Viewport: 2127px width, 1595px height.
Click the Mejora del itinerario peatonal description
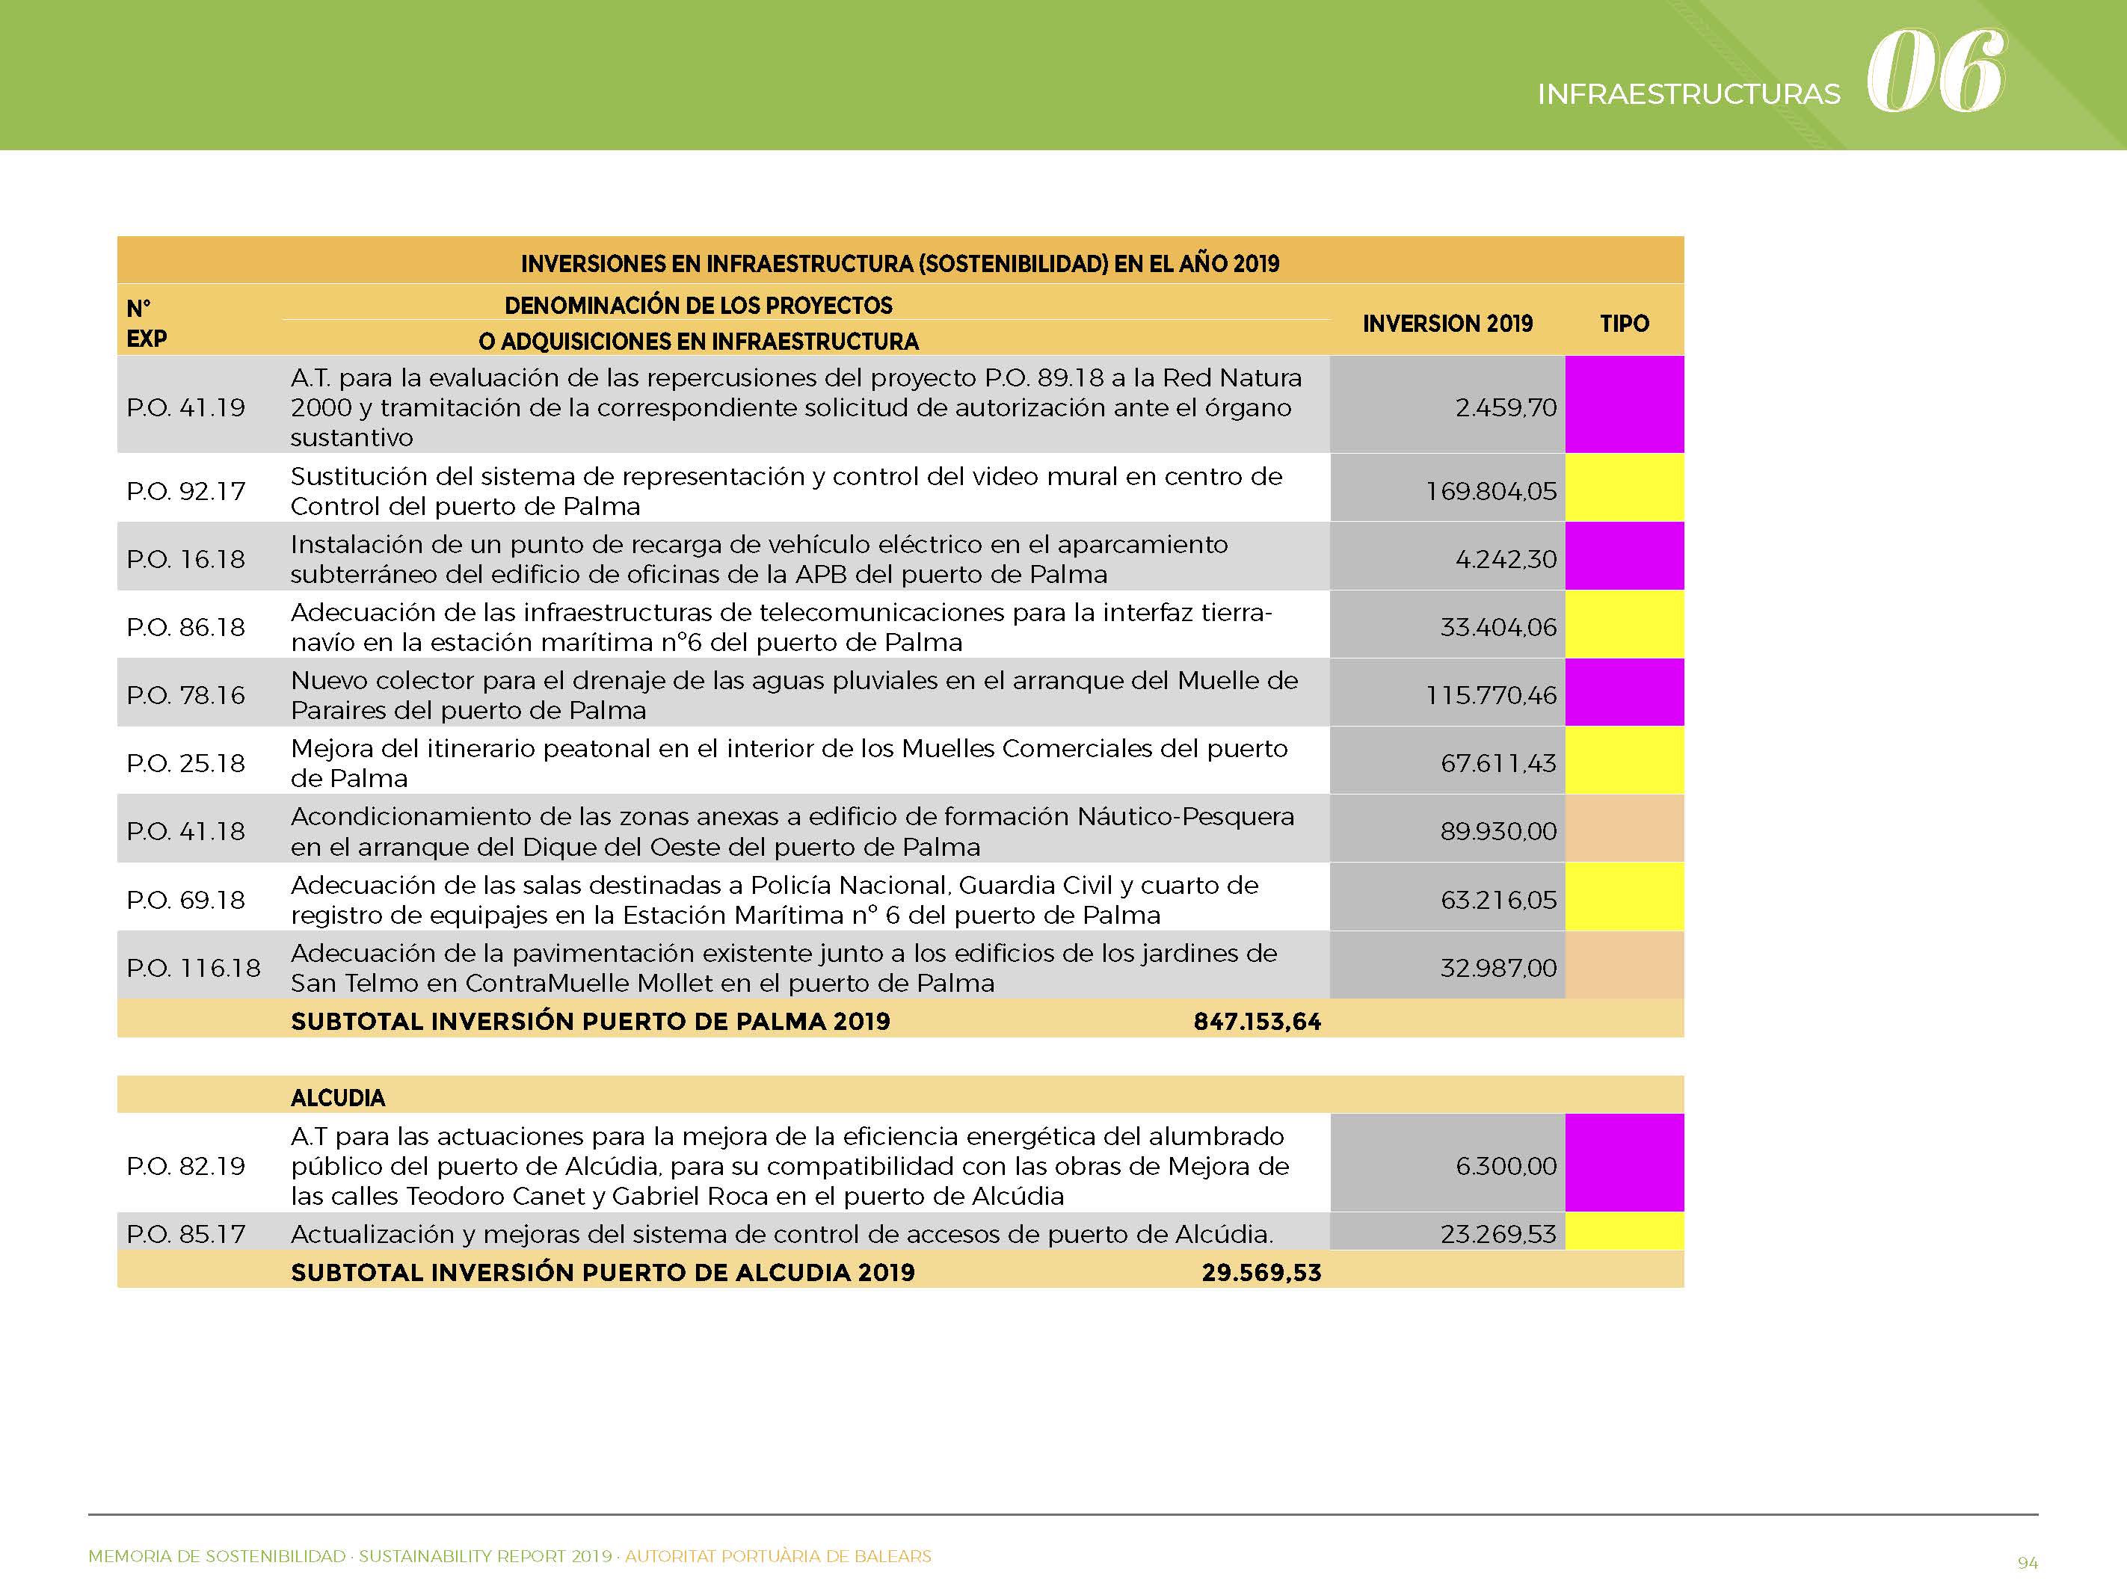pos(789,763)
